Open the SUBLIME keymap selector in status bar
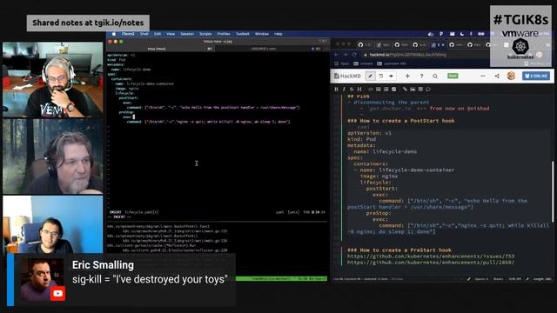 (514, 279)
